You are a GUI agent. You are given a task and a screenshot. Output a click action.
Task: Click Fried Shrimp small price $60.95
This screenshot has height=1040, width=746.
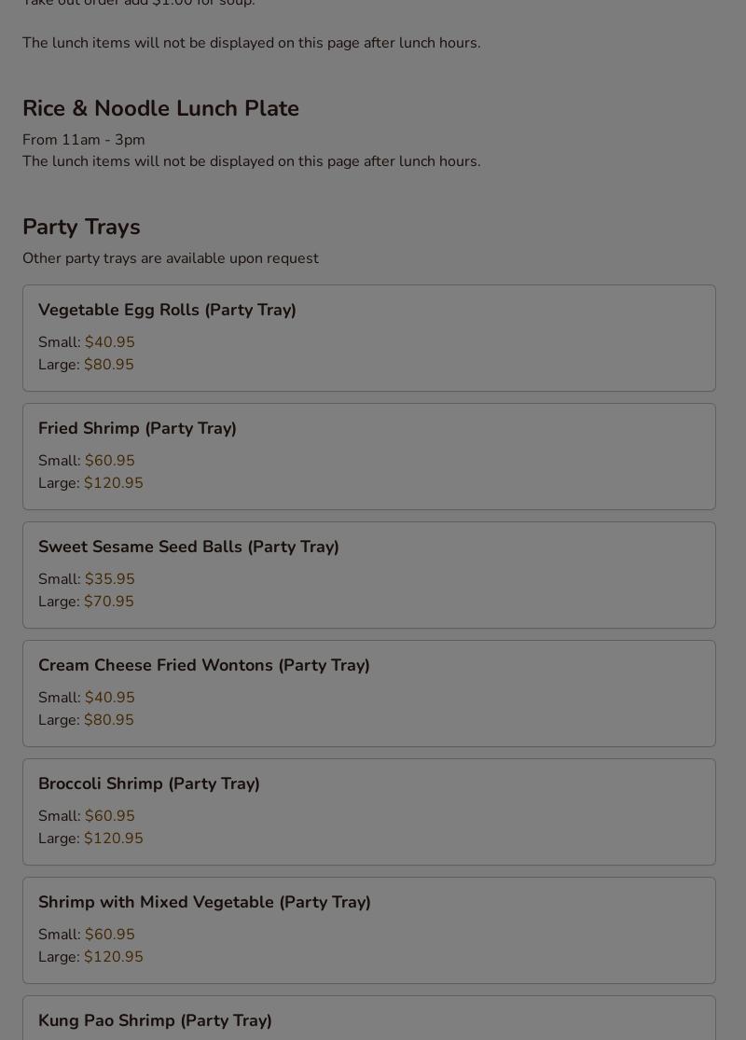109,461
